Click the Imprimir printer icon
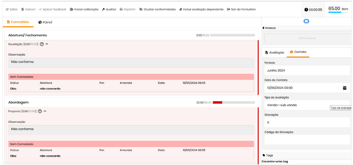Image resolution: width=353 pixels, height=165 pixels. click(x=121, y=9)
